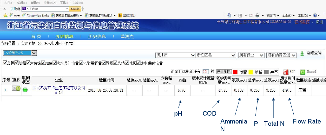Click the printer icon in browser toolbar
The height and width of the screenshot is (135, 326).
tap(257, 15)
